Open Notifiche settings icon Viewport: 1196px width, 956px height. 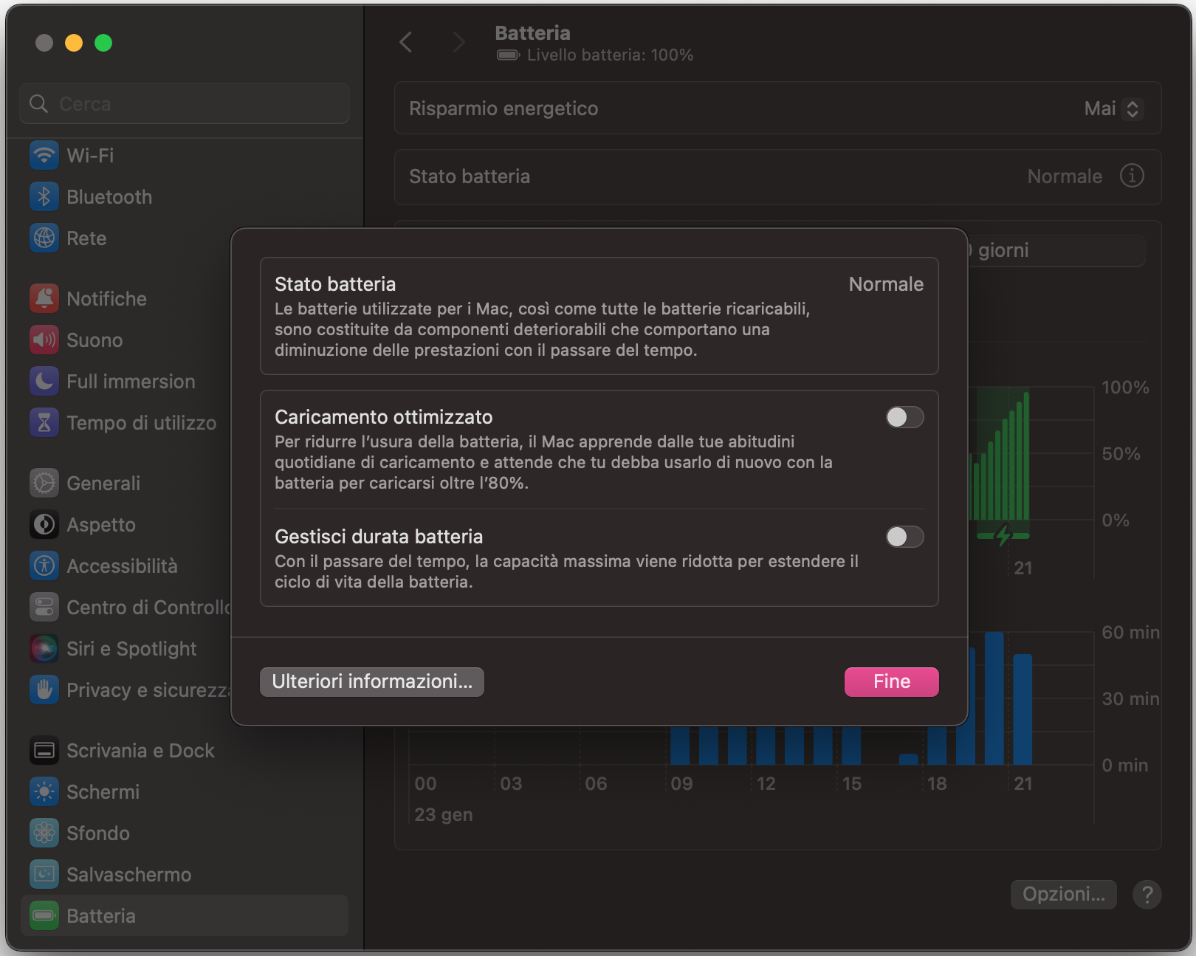[x=44, y=298]
